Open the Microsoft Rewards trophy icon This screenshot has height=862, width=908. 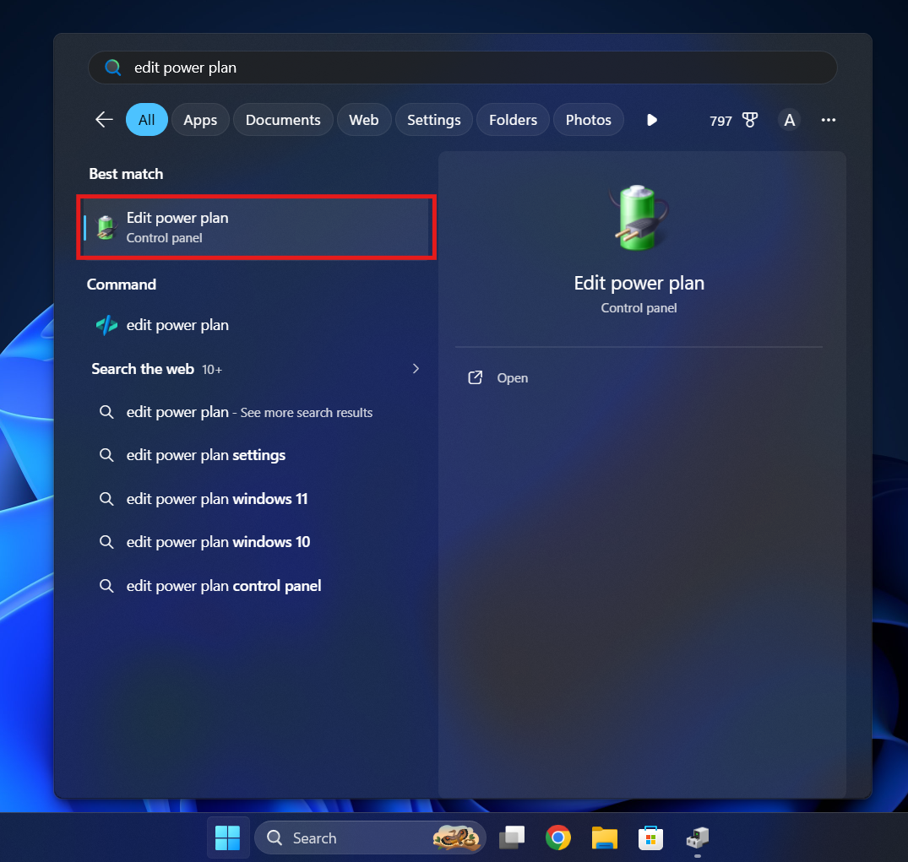click(750, 120)
